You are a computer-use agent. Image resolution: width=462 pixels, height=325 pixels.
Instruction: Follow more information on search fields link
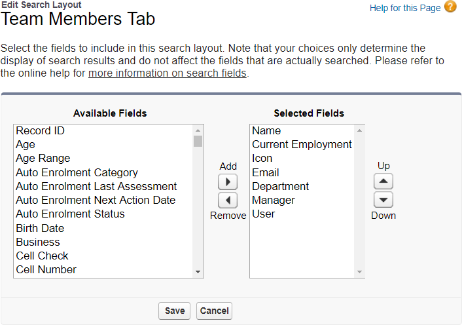168,73
